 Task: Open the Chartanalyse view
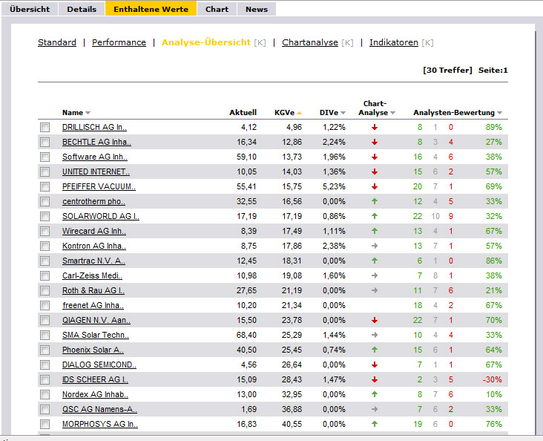tap(309, 42)
